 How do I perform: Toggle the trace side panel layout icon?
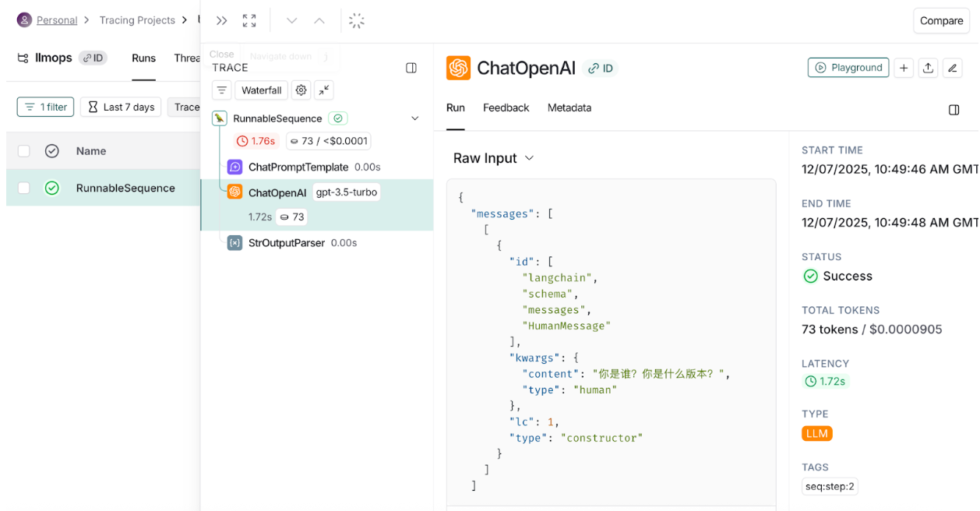tap(411, 68)
